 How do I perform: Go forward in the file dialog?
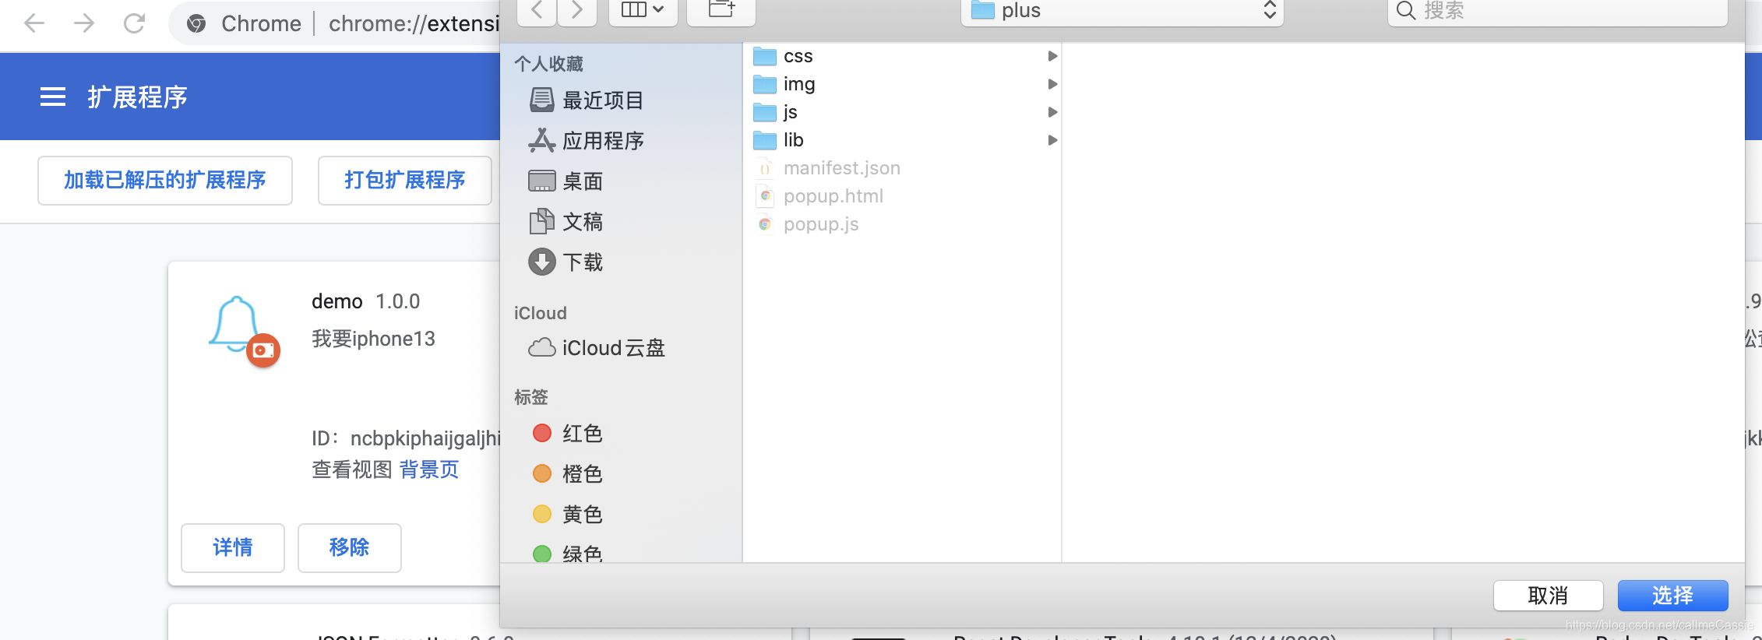click(x=576, y=10)
